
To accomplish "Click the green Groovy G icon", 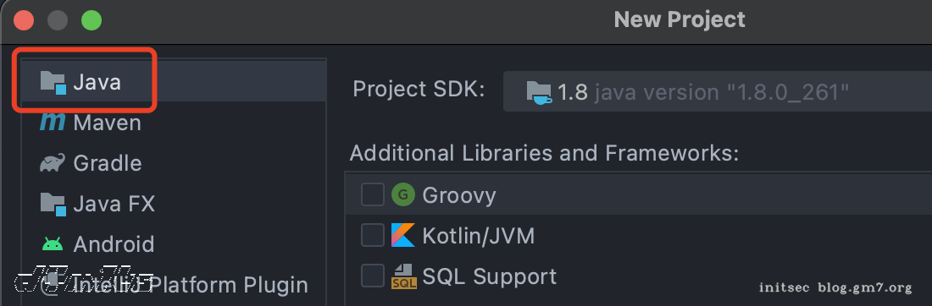I will (x=402, y=194).
